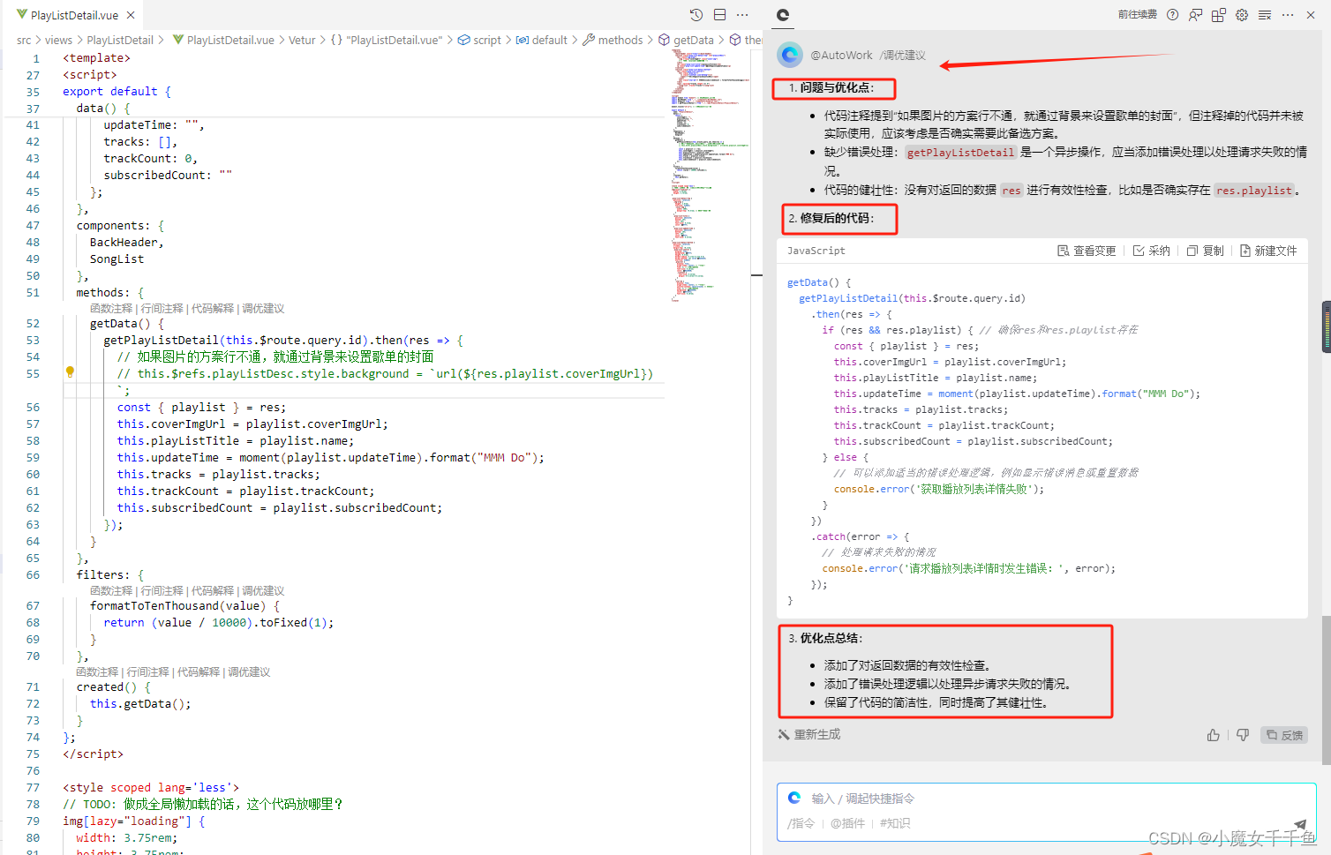
Task: Click the 'this.getData();' code line
Action: tap(140, 704)
